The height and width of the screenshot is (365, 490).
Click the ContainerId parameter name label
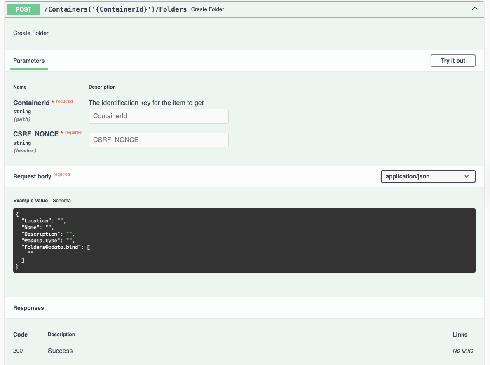[x=31, y=103]
